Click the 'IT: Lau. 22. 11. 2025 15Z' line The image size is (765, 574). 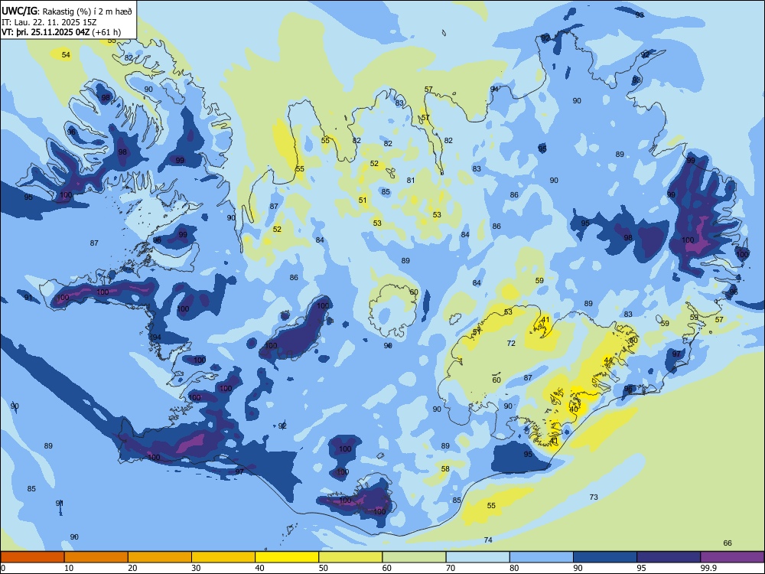[x=50, y=22]
